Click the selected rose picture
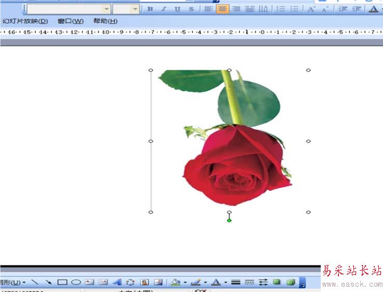The image size is (383, 292). pyautogui.click(x=229, y=141)
